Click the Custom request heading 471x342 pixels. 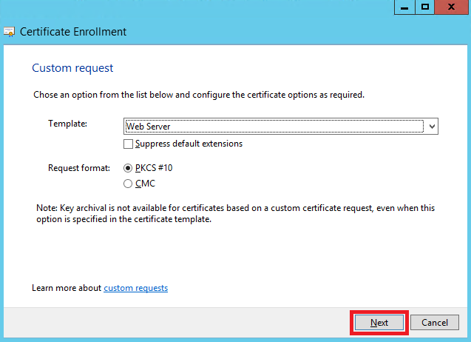pyautogui.click(x=72, y=68)
